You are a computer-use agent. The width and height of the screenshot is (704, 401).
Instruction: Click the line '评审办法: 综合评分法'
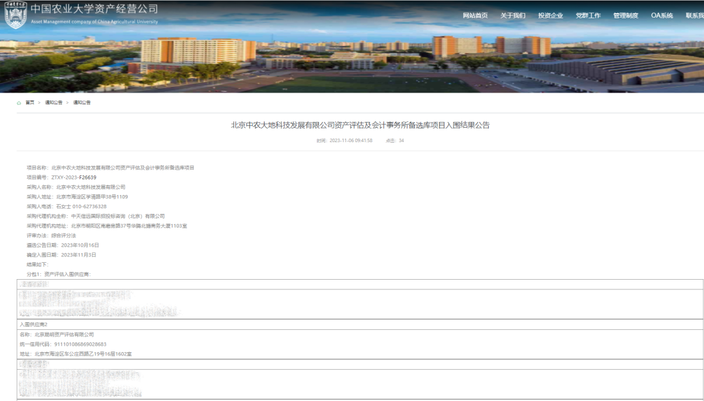(x=51, y=236)
